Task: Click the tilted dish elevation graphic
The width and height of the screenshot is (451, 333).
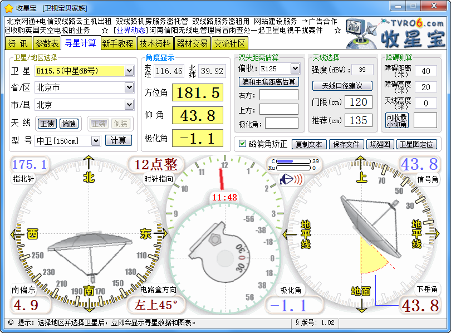Action: point(371,227)
